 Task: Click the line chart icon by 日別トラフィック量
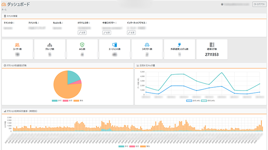pyautogui.click(x=138, y=65)
